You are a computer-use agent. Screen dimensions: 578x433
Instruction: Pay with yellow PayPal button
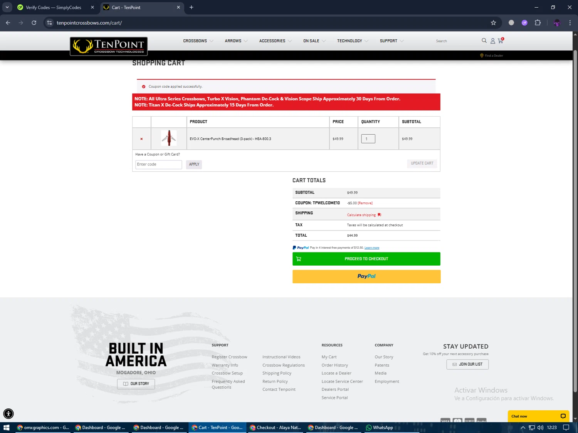(x=366, y=276)
